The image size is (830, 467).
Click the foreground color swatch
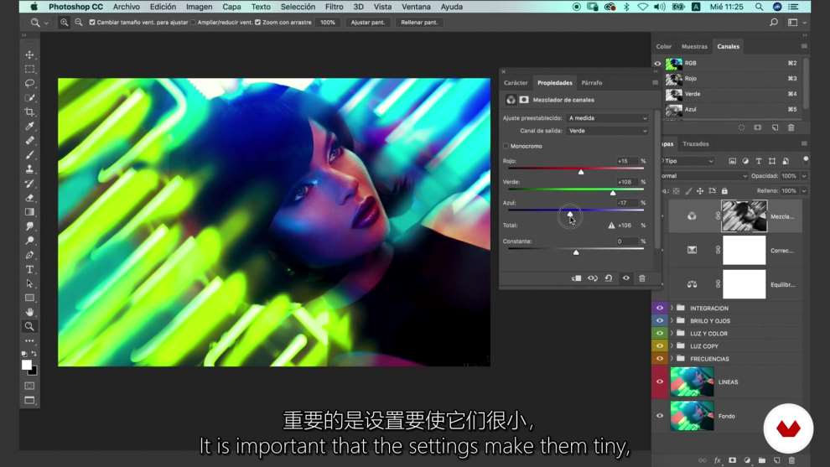[27, 365]
